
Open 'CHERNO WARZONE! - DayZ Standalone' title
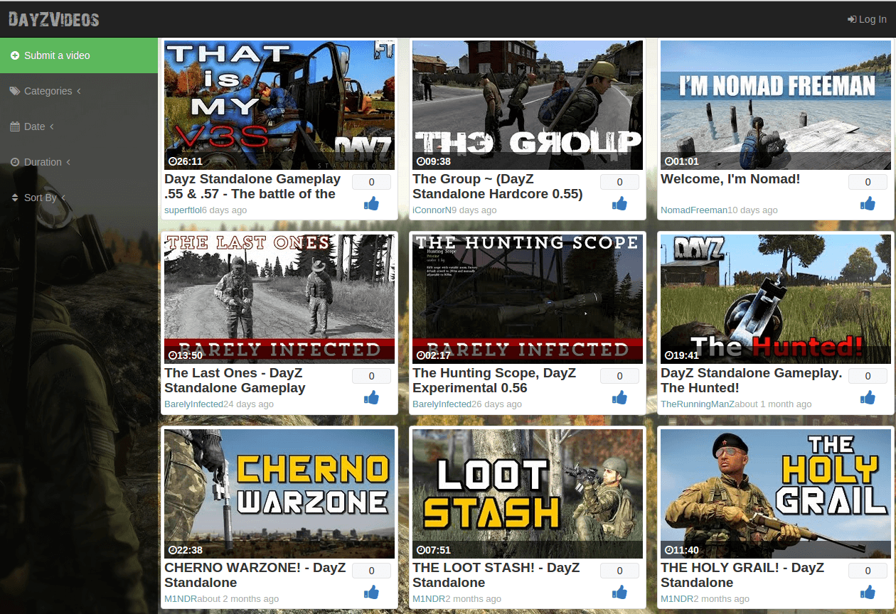click(255, 575)
